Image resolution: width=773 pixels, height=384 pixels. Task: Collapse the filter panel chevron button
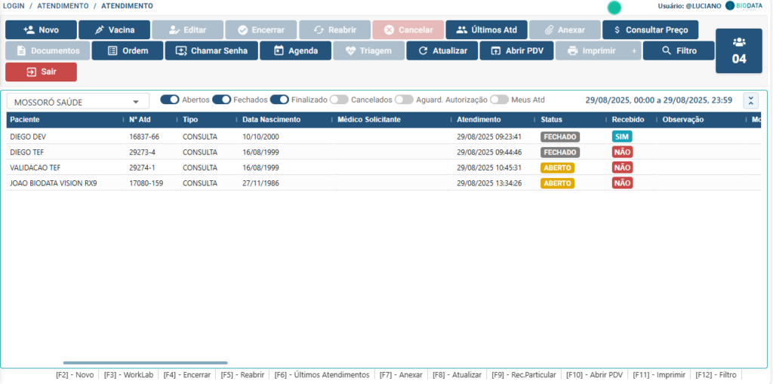(750, 100)
